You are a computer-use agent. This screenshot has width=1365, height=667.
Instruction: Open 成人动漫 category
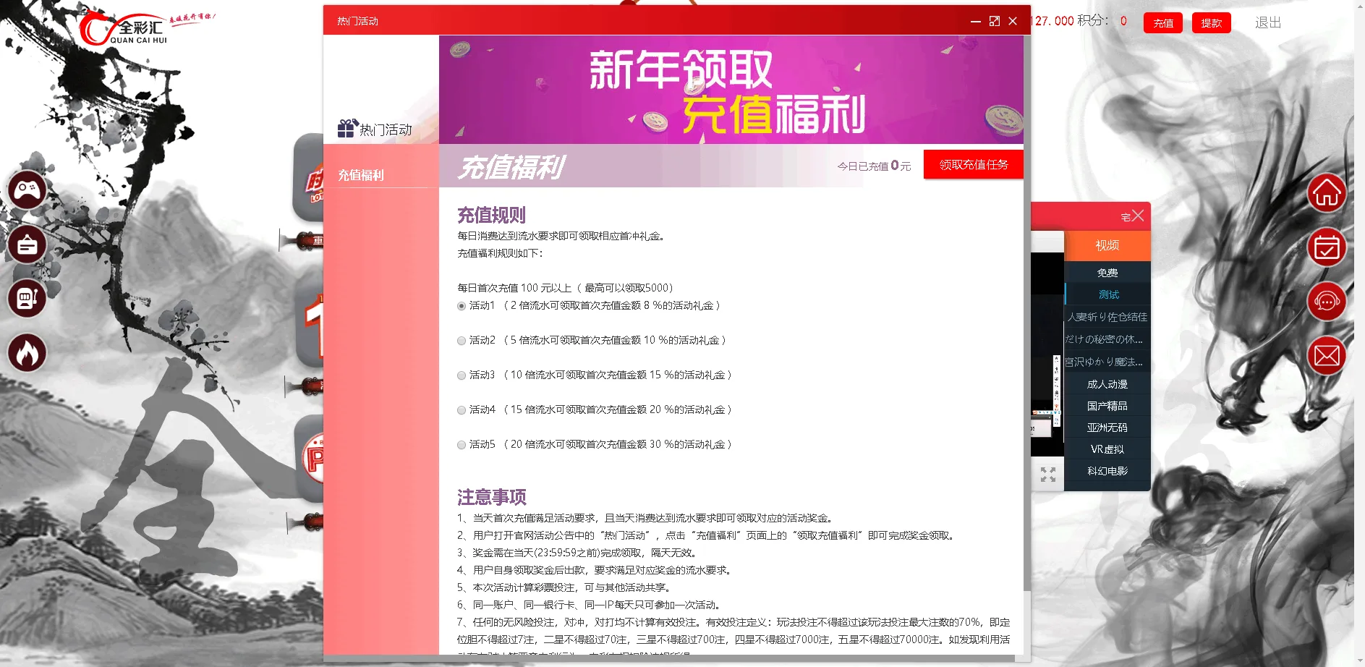[1107, 384]
